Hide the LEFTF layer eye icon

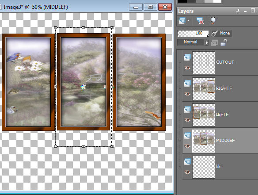pos(187,120)
